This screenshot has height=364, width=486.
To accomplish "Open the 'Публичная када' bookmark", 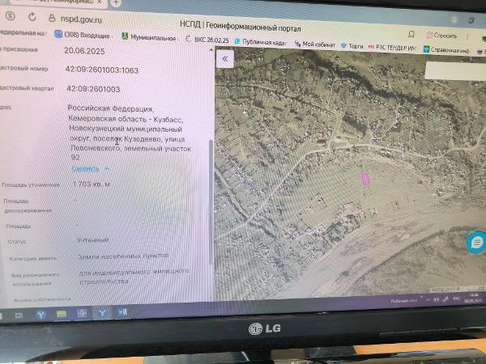I will tap(261, 42).
